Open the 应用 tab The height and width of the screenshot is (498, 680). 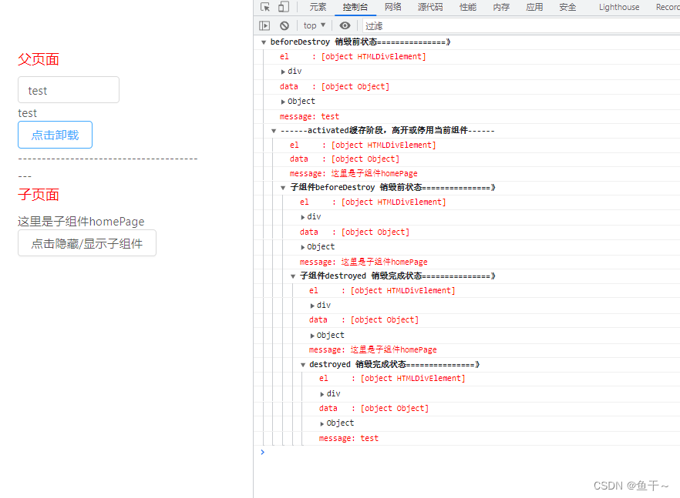(534, 8)
